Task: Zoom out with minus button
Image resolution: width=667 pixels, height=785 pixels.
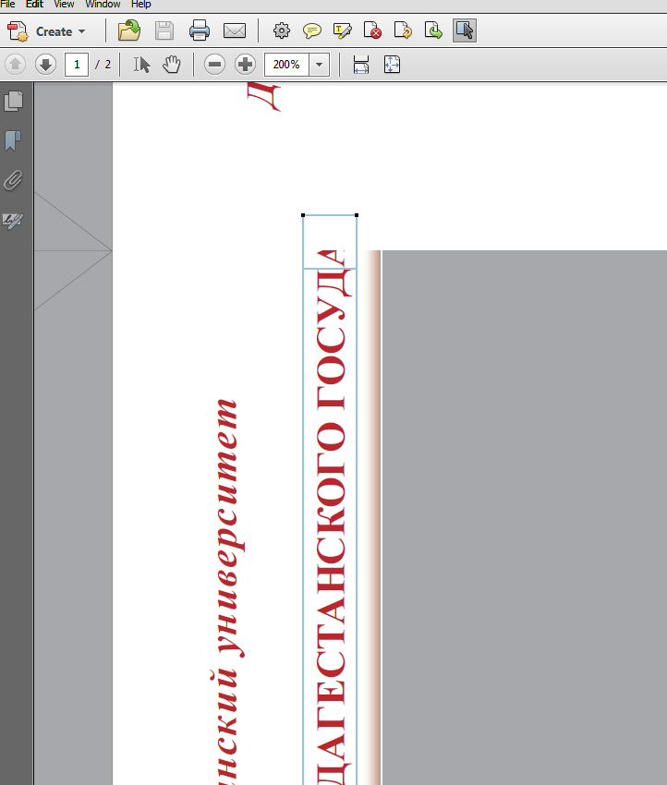Action: [x=215, y=65]
